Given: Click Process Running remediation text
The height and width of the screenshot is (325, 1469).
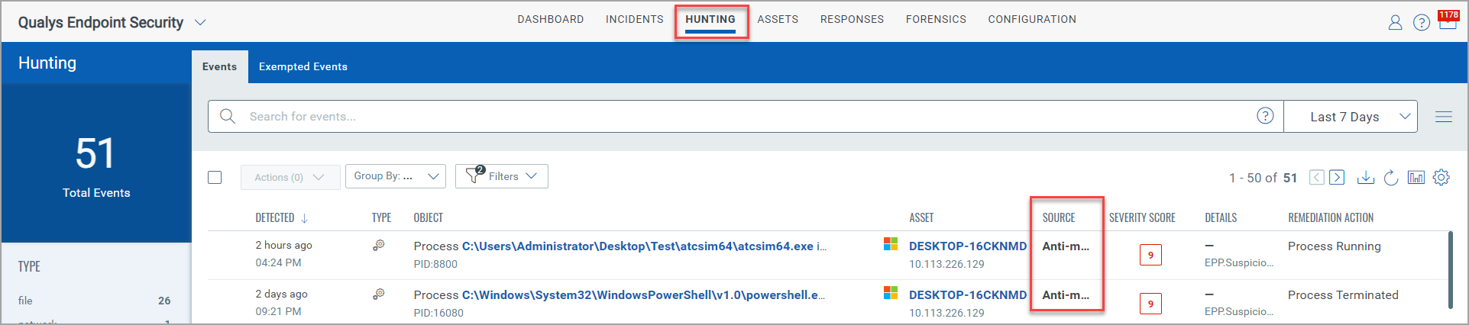Looking at the screenshot, I should [x=1335, y=246].
